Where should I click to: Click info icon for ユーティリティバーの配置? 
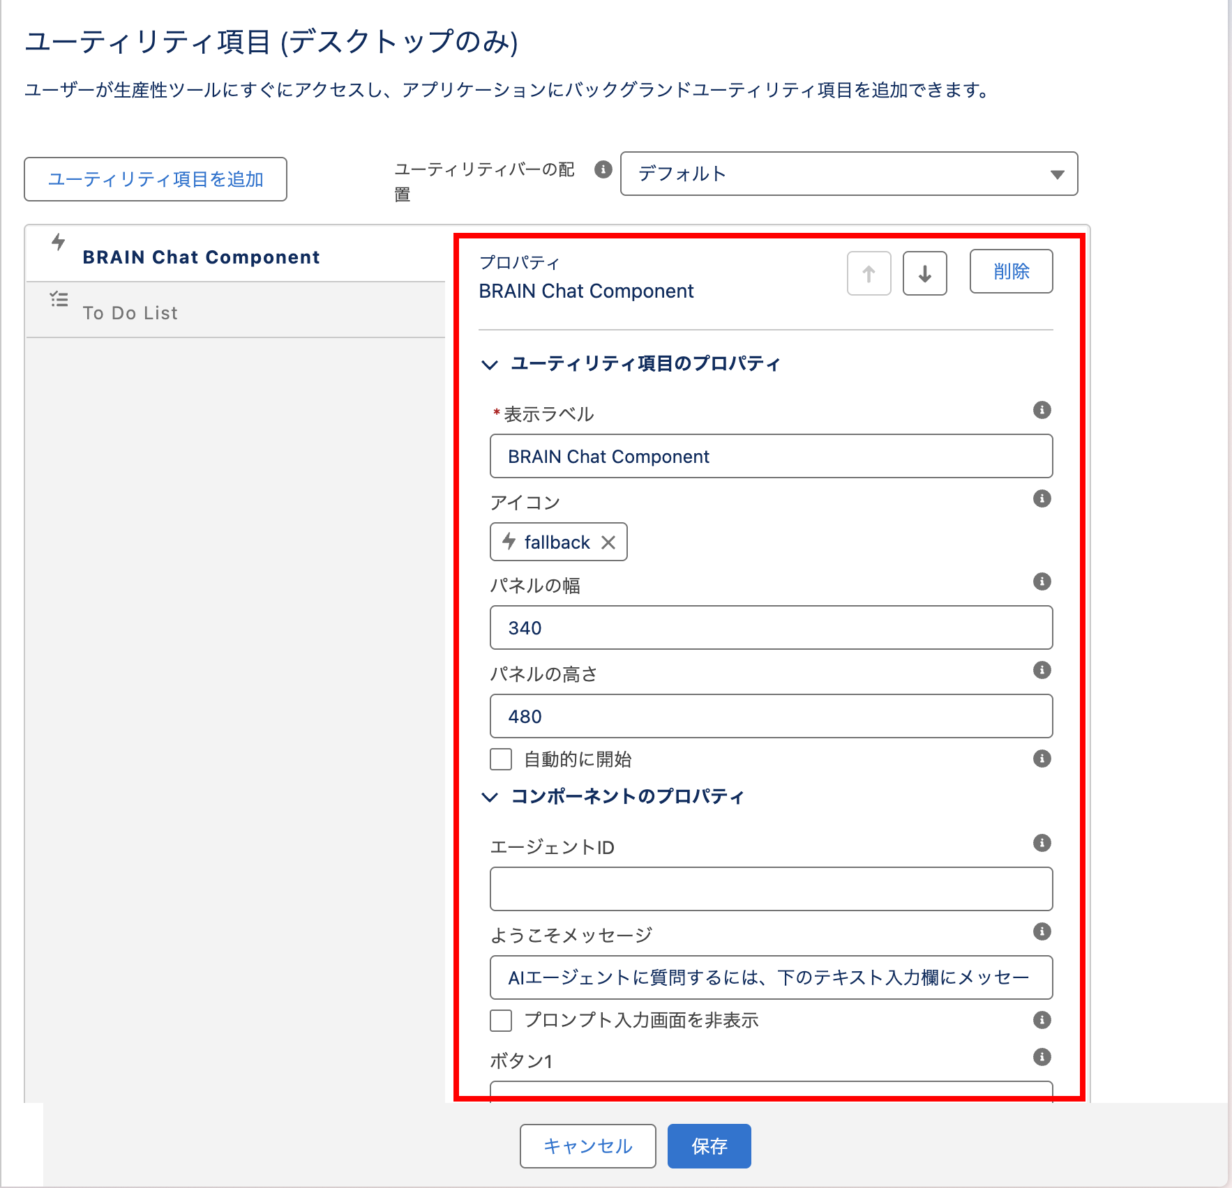coord(603,169)
